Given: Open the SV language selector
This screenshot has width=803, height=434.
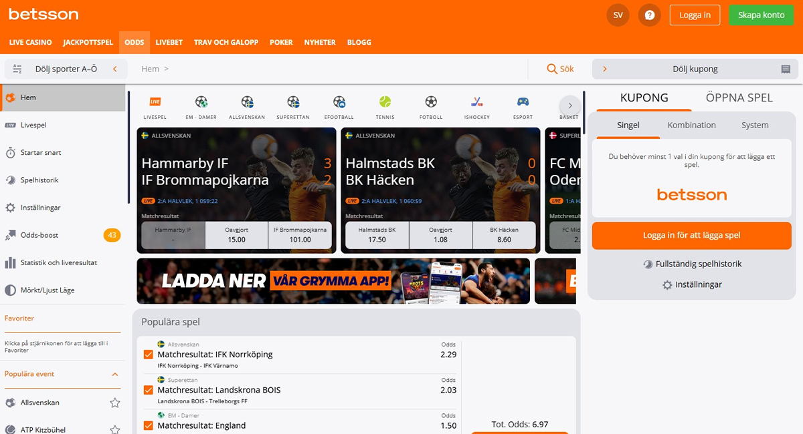Looking at the screenshot, I should 618,15.
